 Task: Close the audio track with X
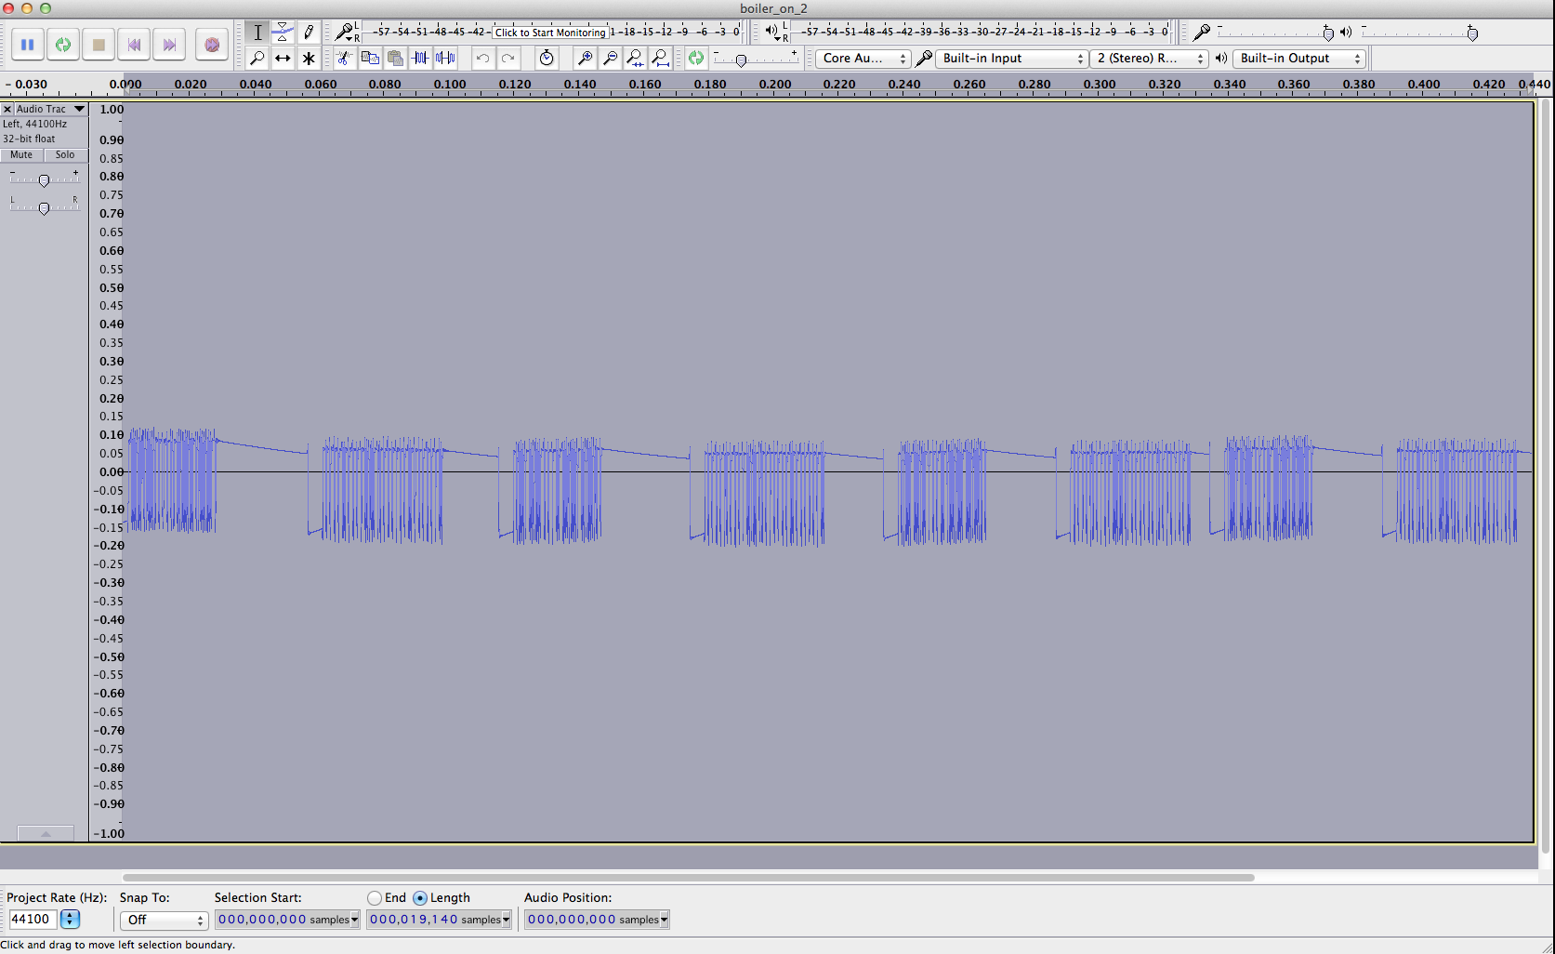point(7,109)
